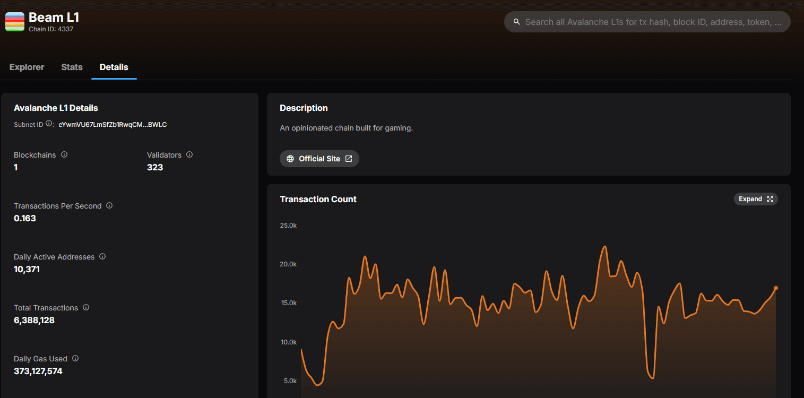Screen dimensions: 804x398
Task: Click the 10.0k axis label
Action: 288,342
